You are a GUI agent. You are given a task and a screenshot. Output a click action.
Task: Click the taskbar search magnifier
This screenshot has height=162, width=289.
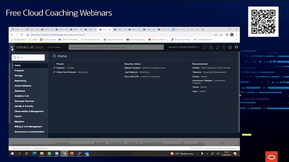click(x=19, y=153)
